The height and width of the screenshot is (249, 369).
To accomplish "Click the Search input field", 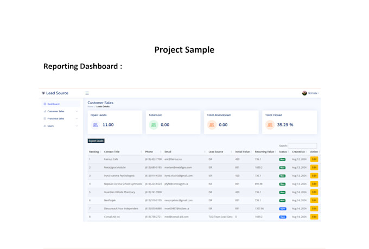I will point(302,146).
